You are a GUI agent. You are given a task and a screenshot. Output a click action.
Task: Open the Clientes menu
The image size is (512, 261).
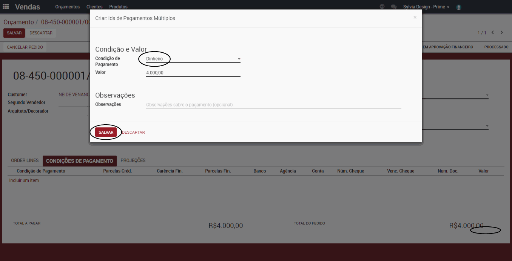tap(94, 7)
